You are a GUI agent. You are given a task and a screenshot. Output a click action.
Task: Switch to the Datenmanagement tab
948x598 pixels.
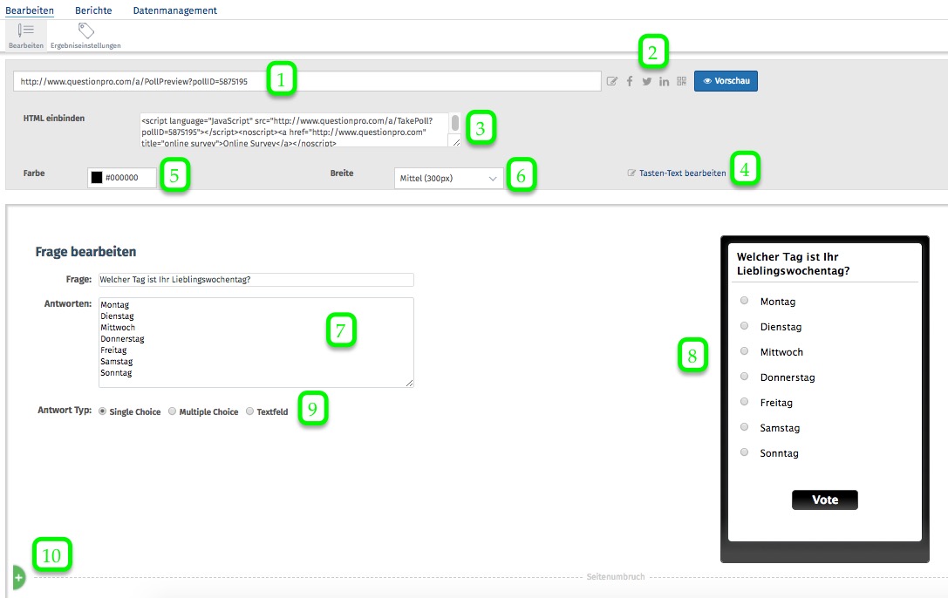click(x=174, y=10)
